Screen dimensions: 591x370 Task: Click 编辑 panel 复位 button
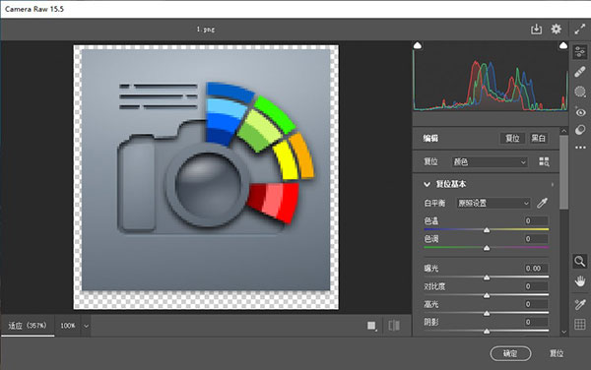coord(512,138)
